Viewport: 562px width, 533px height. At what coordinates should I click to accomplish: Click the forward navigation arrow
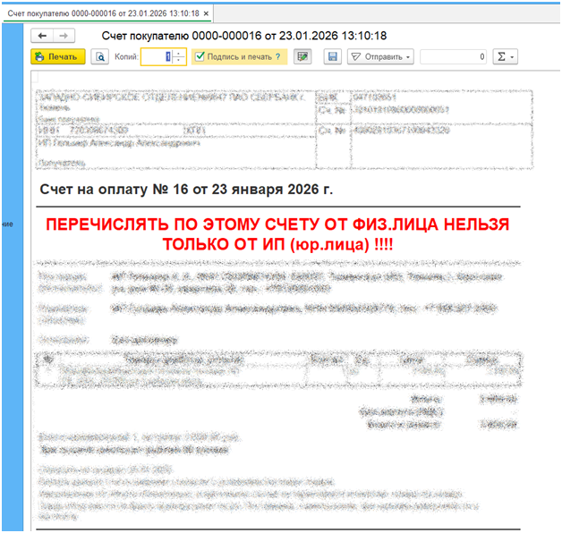tap(63, 36)
